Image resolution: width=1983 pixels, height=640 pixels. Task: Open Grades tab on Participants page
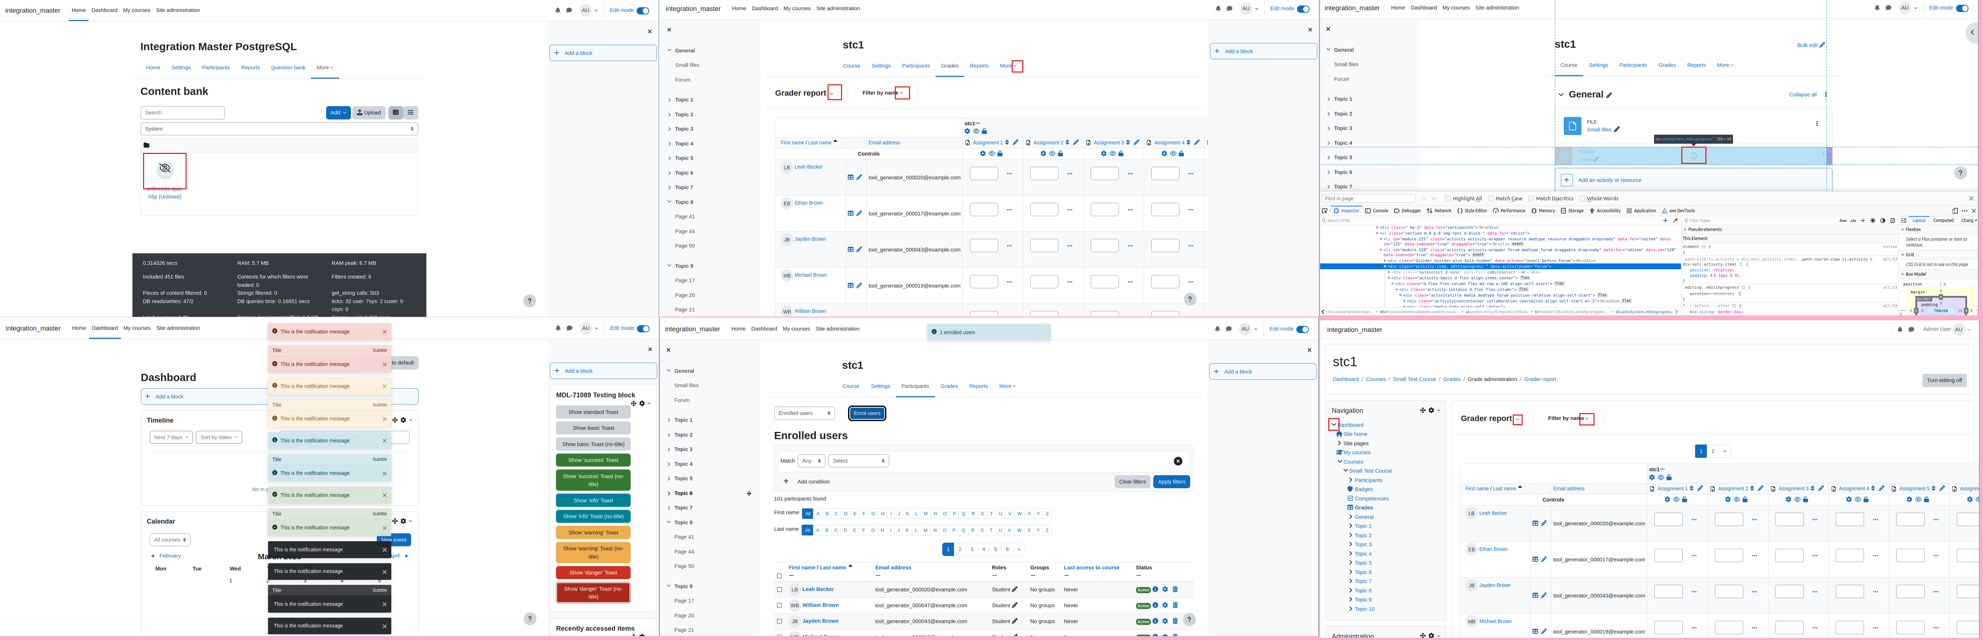[949, 386]
